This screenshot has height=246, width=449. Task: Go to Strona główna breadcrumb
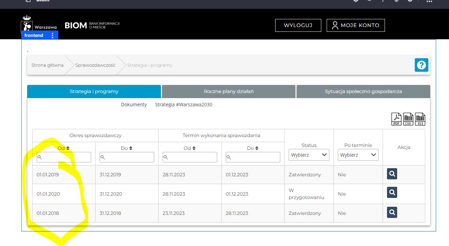(x=47, y=65)
